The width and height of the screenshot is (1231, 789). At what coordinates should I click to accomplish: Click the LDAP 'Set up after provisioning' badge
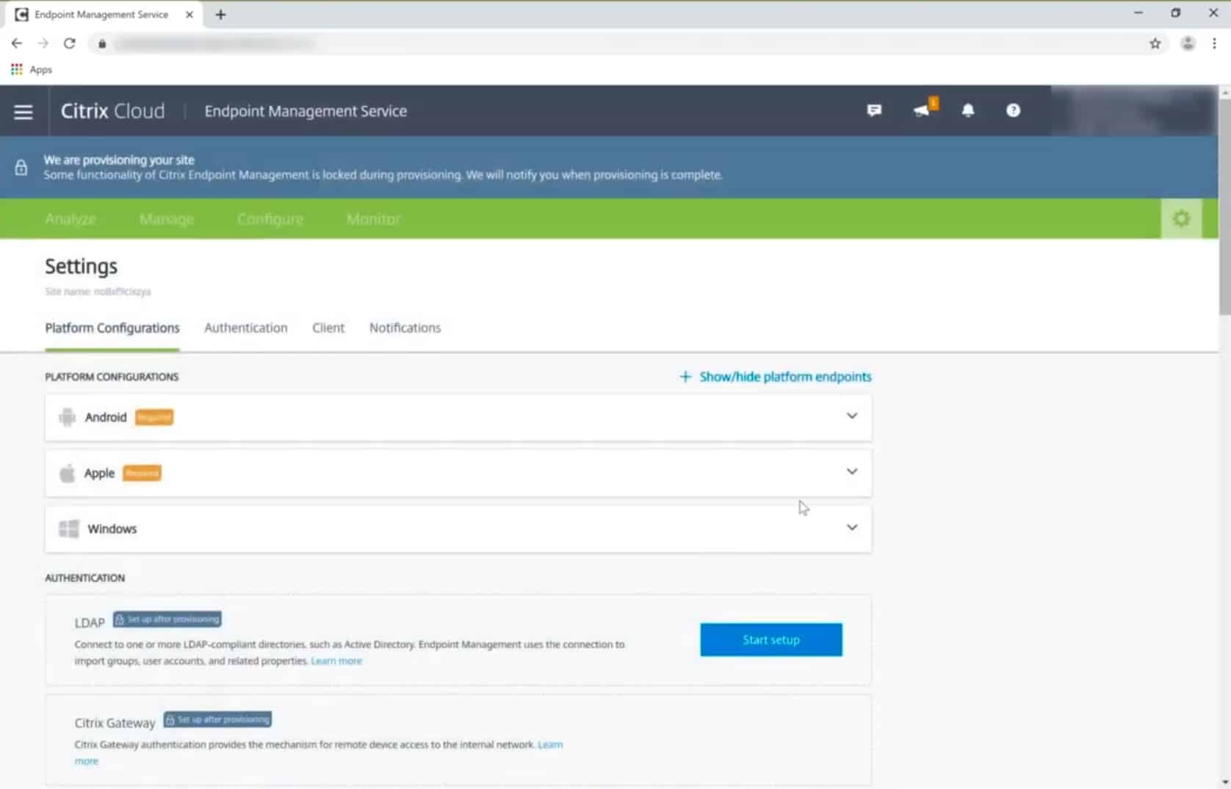(167, 619)
